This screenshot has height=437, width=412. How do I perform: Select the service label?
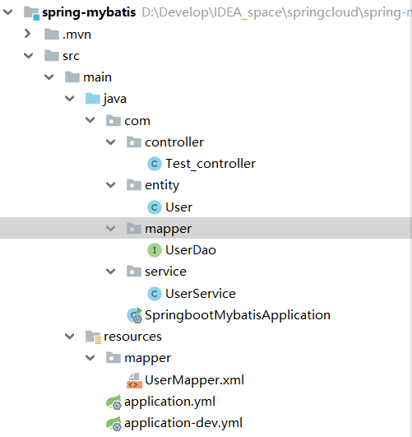165,272
